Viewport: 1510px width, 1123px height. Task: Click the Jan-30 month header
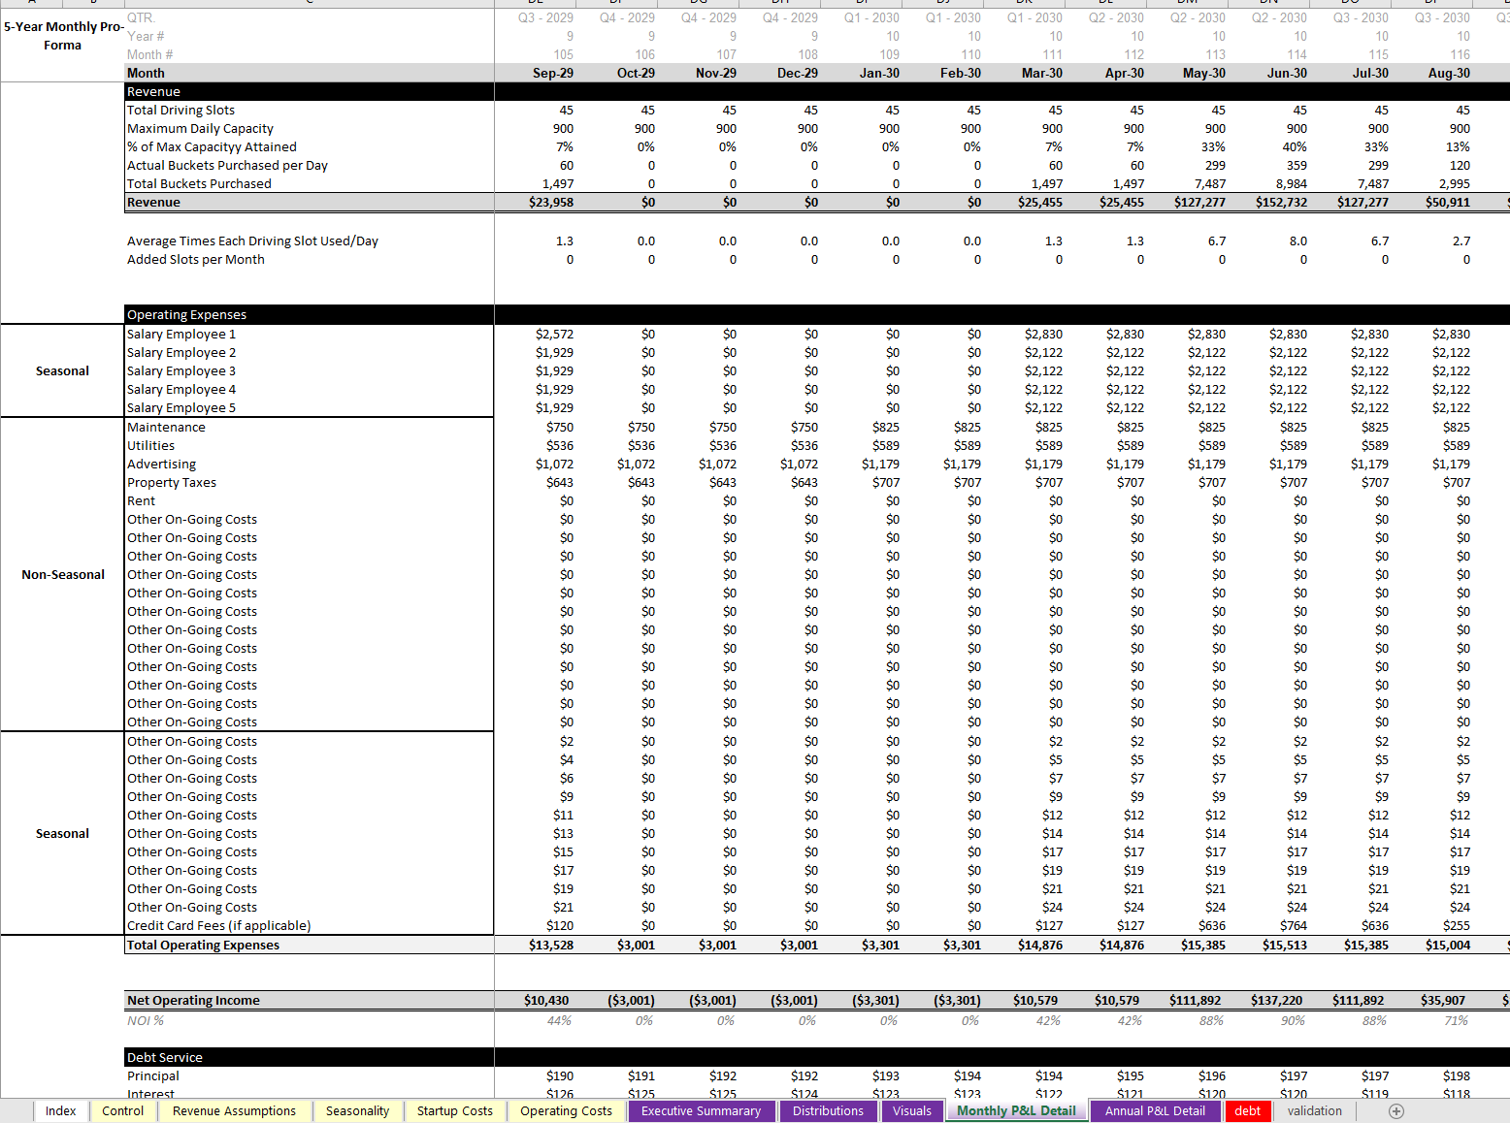click(879, 73)
